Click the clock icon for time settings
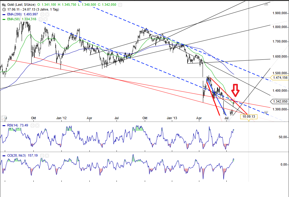289x197 pixels. [4, 9]
